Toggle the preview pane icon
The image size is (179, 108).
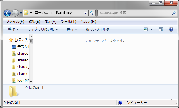(161, 29)
